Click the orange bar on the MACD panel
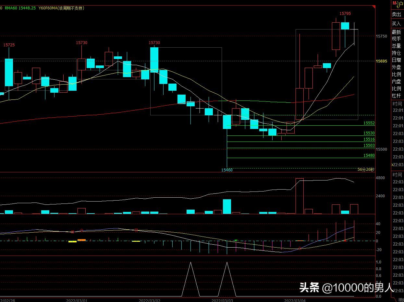Image resolution: width=404 pixels, height=302 pixels. 81,240
